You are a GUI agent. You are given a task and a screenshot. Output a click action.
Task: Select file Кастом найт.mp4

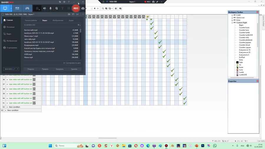[31, 30]
